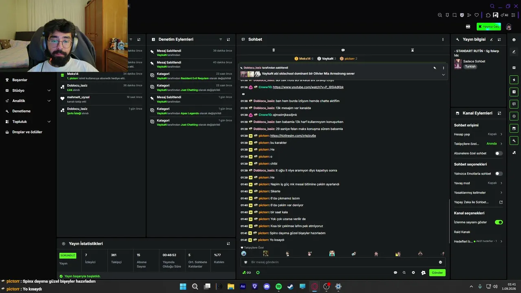Screen dimensions: 521x293
Task: Toggle the list widget icon in right rail
Action: coord(514,92)
